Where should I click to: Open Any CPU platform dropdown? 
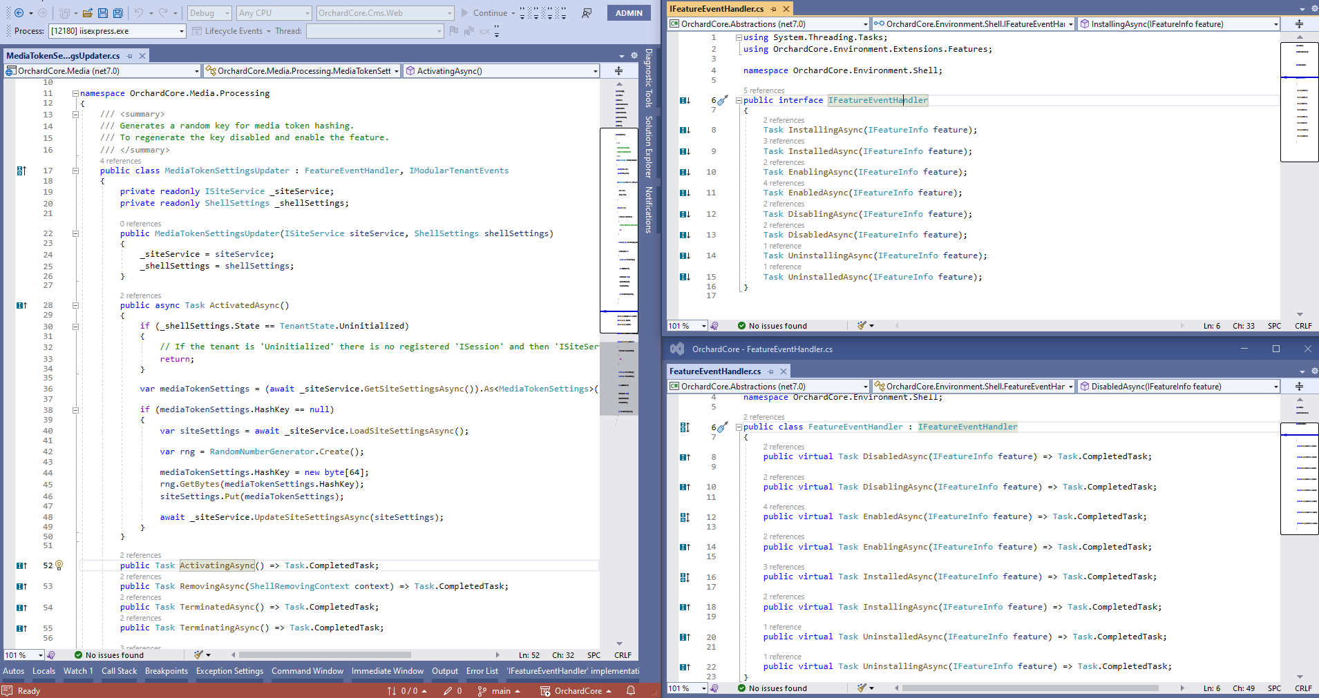pos(274,12)
